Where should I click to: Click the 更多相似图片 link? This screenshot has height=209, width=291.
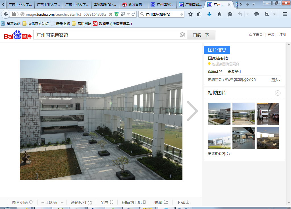pos(219,154)
